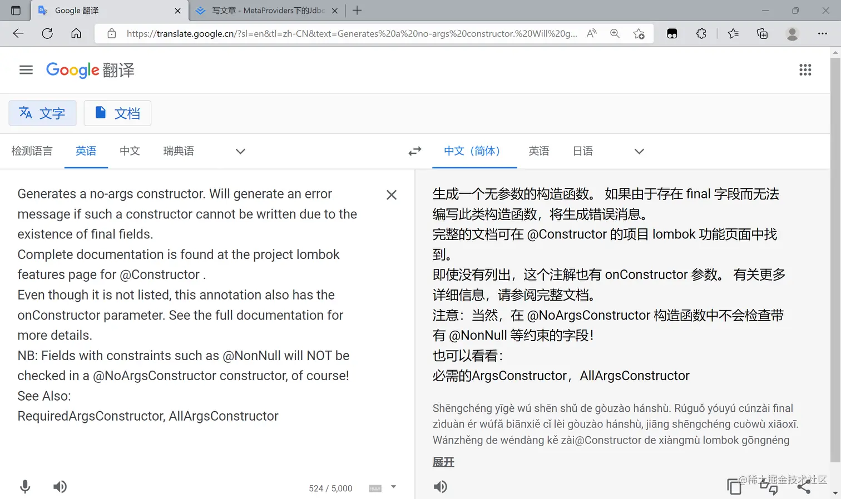
Task: Click the page vertical scrollbar
Action: click(835, 259)
